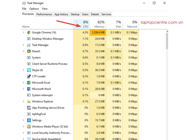Expand the Windows Explorer process tree

[23, 101]
